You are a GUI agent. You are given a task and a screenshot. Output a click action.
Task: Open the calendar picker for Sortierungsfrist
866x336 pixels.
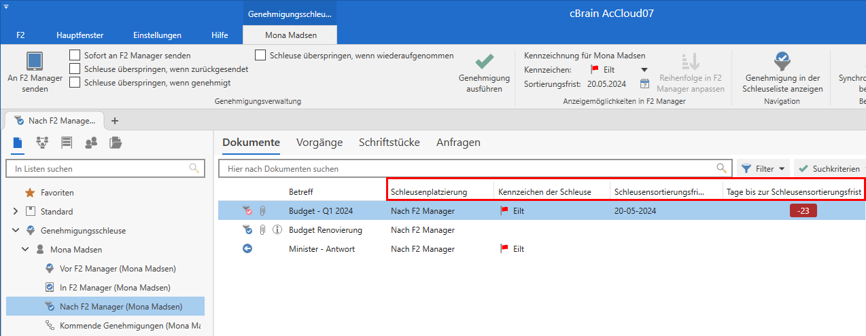[x=645, y=83]
